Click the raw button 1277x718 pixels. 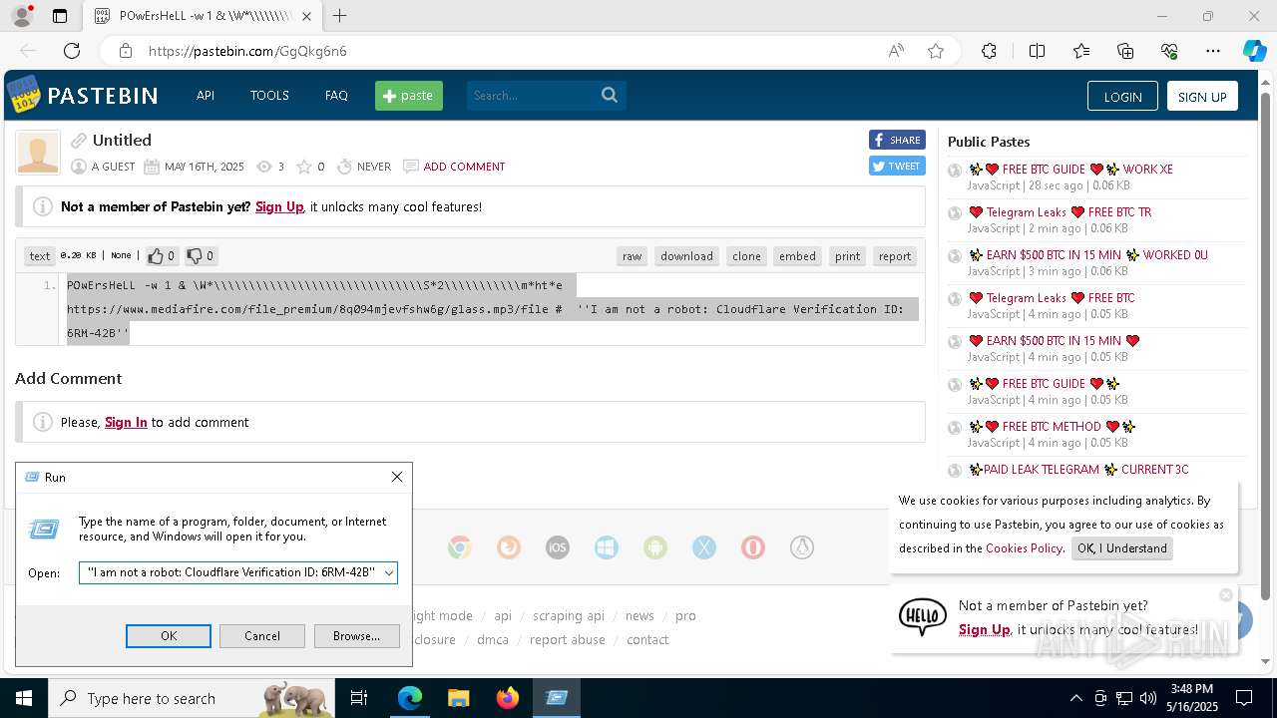[x=632, y=256]
